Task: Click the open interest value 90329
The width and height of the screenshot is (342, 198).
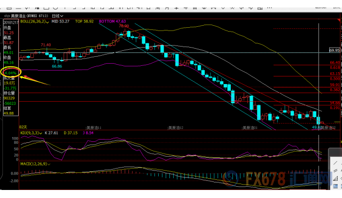Action: tap(9, 98)
